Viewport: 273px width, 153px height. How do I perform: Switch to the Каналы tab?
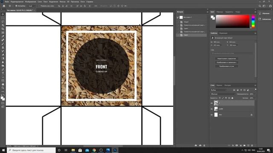coord(219,85)
